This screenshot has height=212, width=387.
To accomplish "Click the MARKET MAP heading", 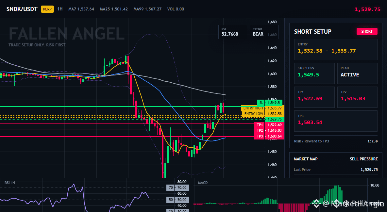I will [x=306, y=159].
